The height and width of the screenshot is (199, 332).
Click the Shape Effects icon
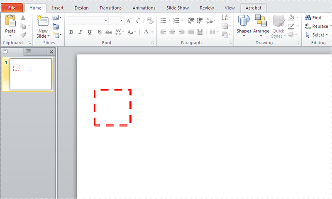(x=291, y=34)
